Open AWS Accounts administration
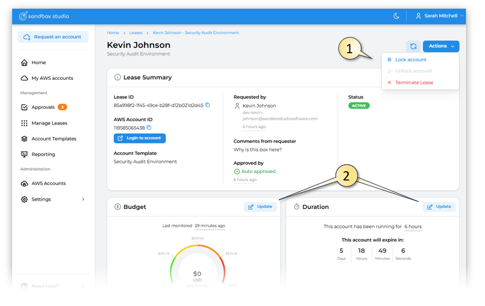Viewport: 485px width, 306px height. click(48, 183)
